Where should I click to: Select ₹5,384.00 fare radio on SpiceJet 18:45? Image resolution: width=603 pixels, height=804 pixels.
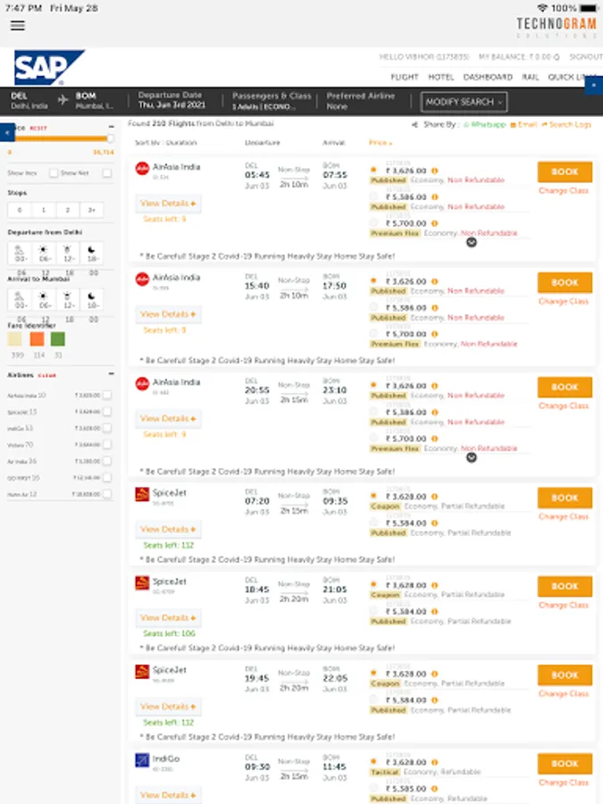pyautogui.click(x=373, y=611)
